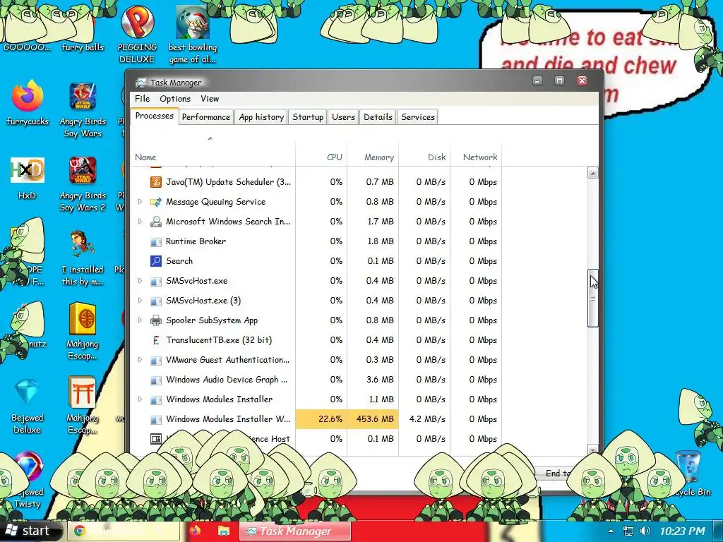Open File Explorer from the taskbar

pyautogui.click(x=224, y=531)
